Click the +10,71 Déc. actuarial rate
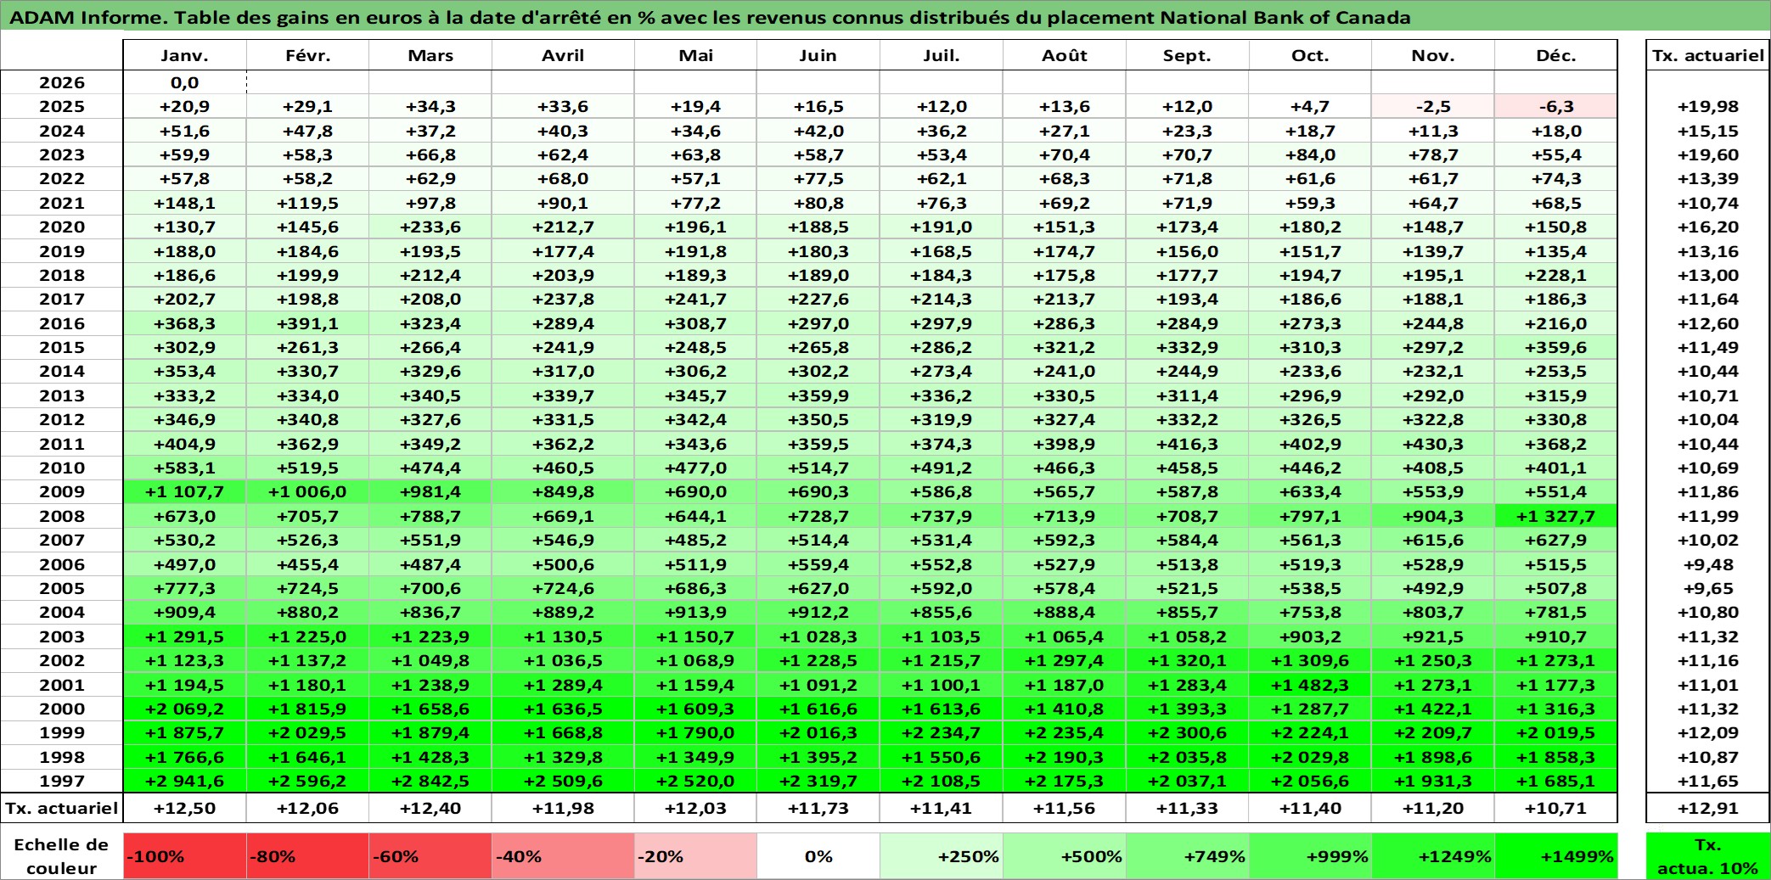The height and width of the screenshot is (880, 1771). [1556, 808]
